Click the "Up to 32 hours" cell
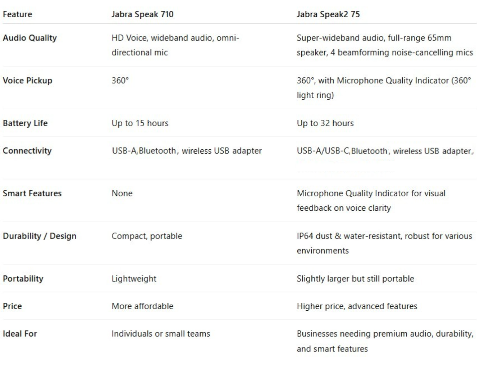 [x=325, y=123]
